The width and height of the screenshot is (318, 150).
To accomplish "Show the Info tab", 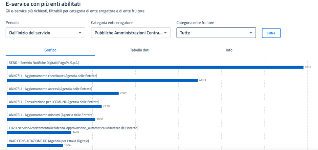I will point(229,50).
